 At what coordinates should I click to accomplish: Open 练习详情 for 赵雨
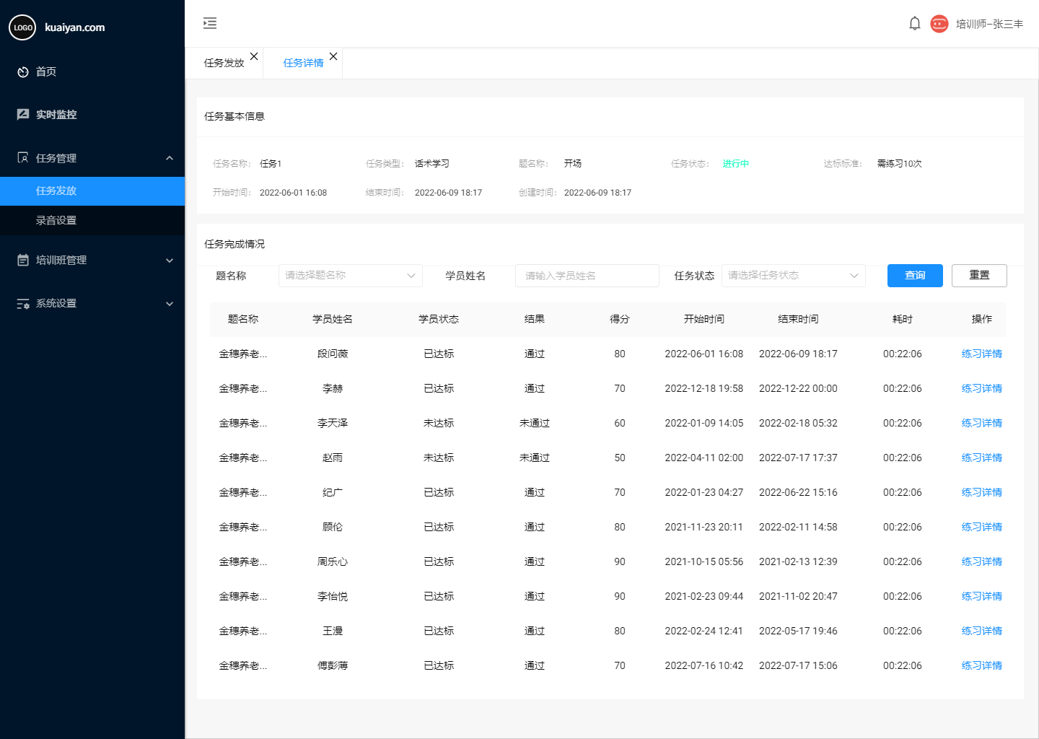[982, 458]
